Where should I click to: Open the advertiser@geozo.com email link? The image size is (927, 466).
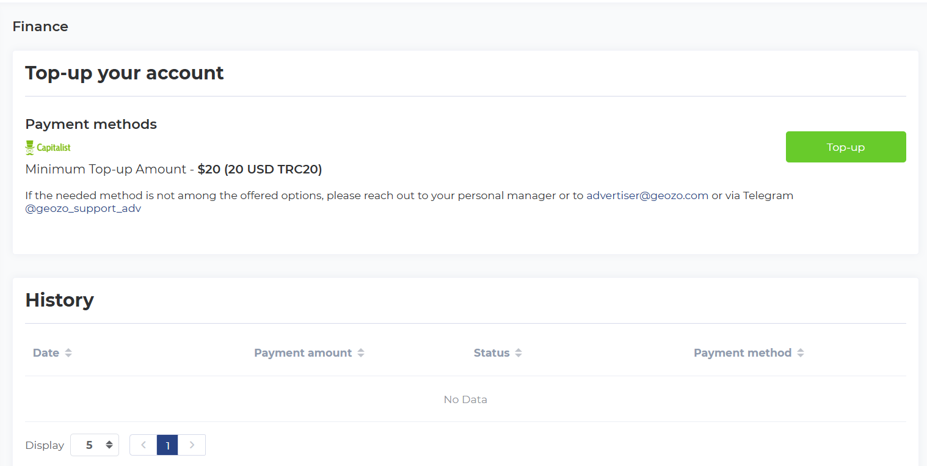[x=647, y=196]
